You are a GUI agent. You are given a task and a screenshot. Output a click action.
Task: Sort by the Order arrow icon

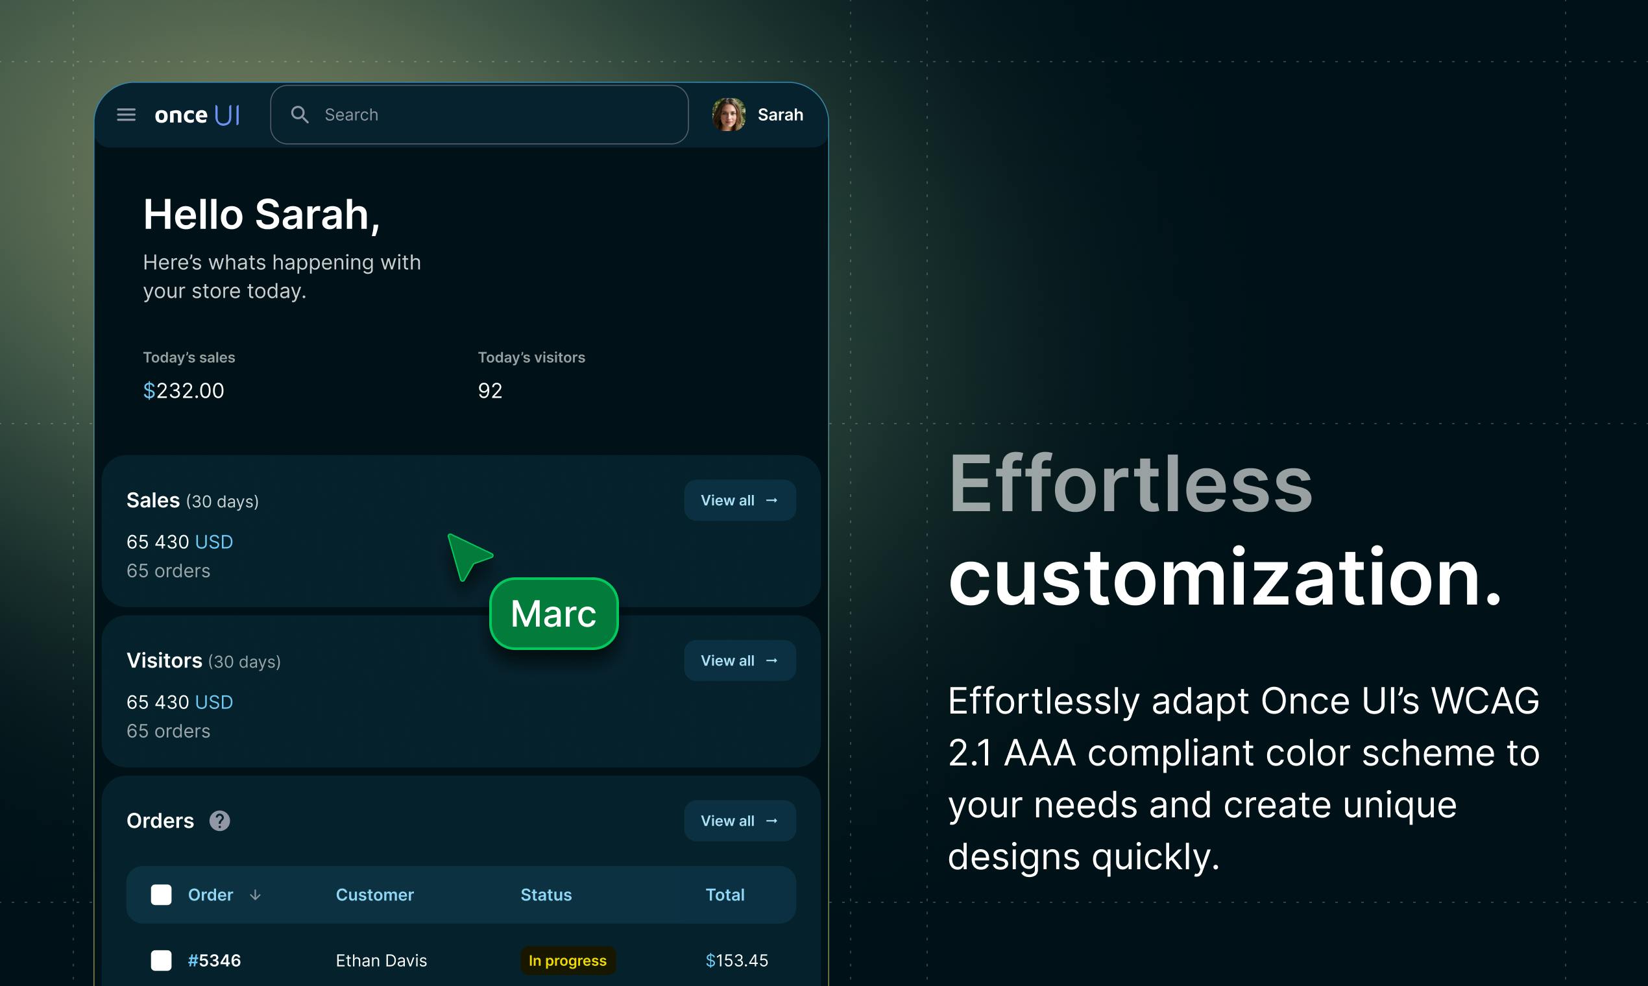255,895
